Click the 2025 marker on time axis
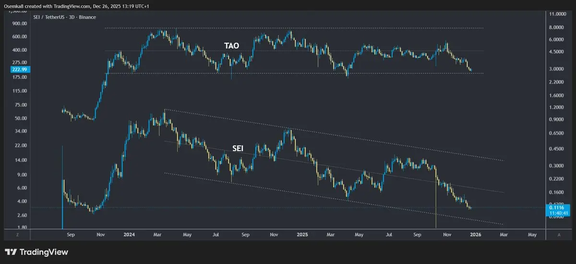This screenshot has height=264, width=576. [302, 235]
